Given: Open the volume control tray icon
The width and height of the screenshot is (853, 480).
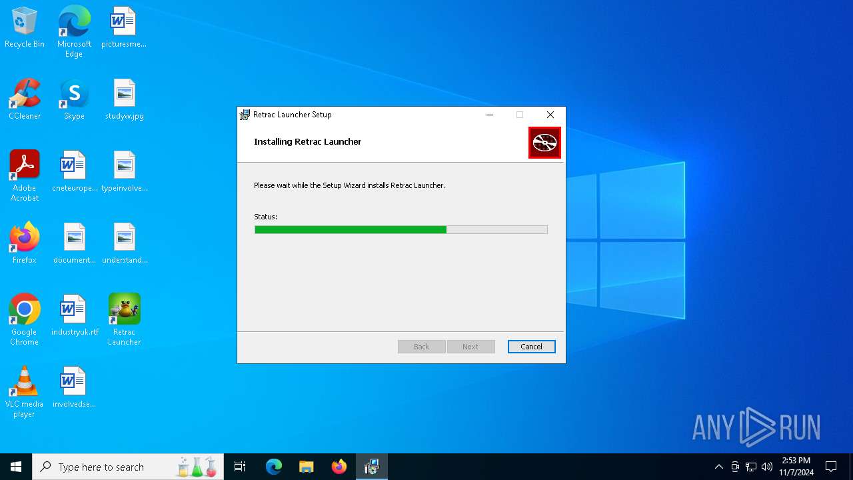Looking at the screenshot, I should point(767,467).
